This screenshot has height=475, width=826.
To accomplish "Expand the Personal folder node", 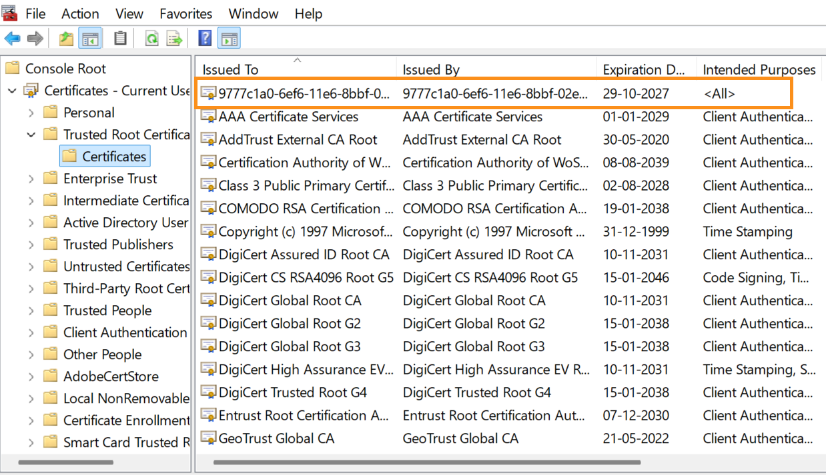I will [x=31, y=113].
